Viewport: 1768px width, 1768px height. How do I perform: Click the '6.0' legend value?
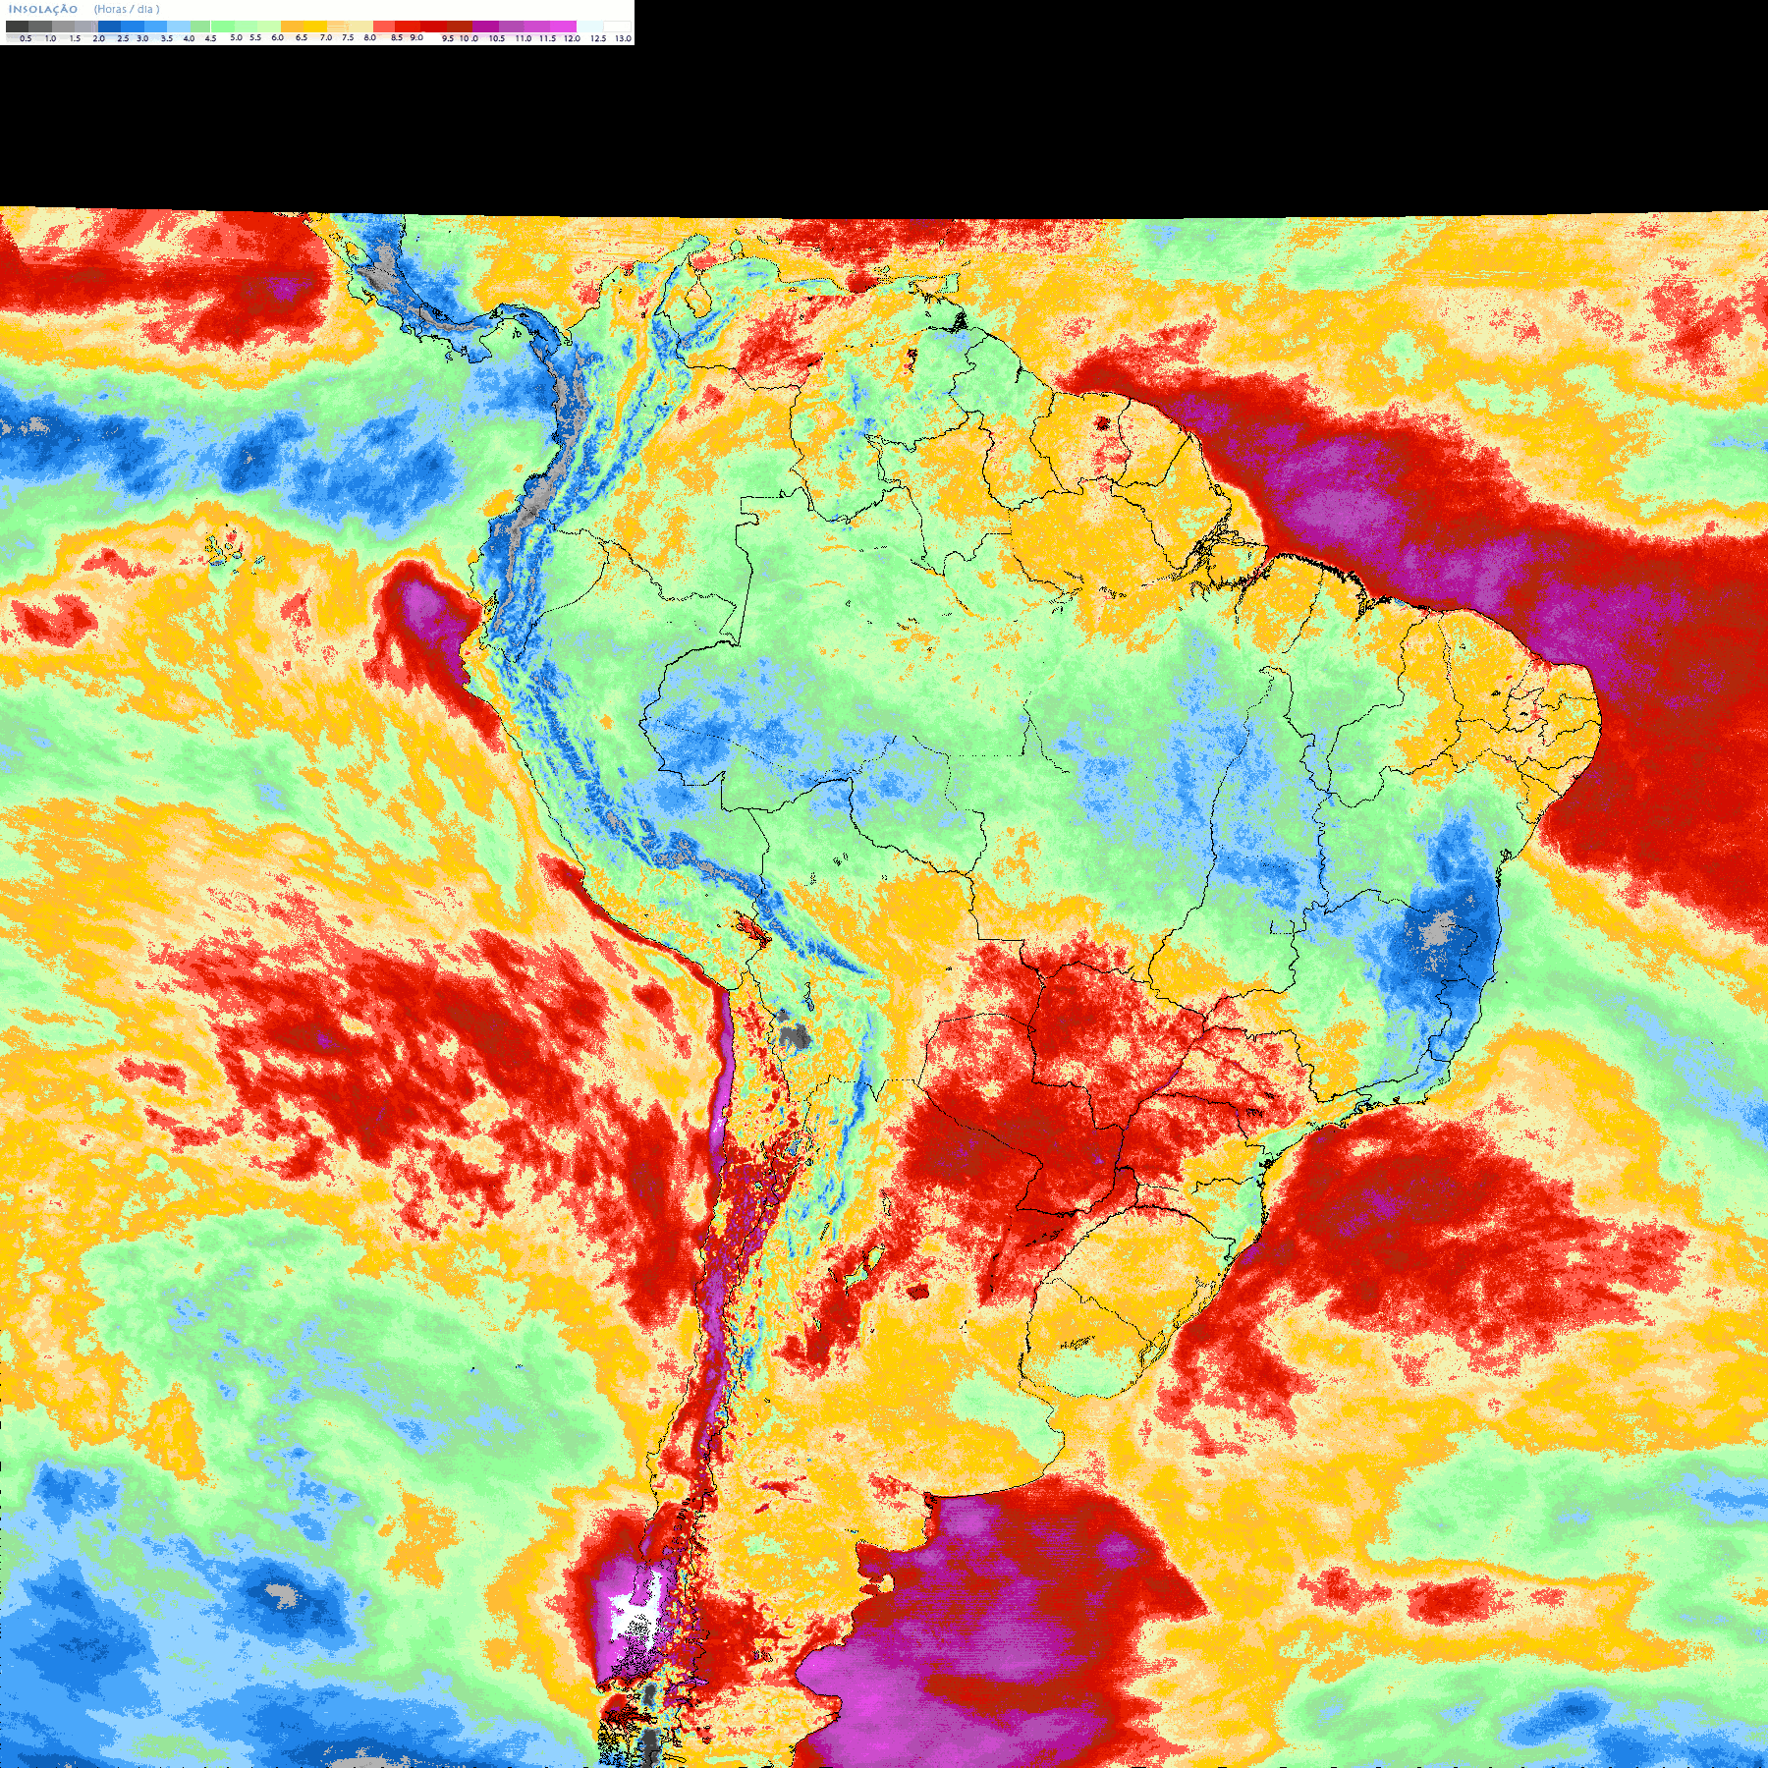click(277, 37)
